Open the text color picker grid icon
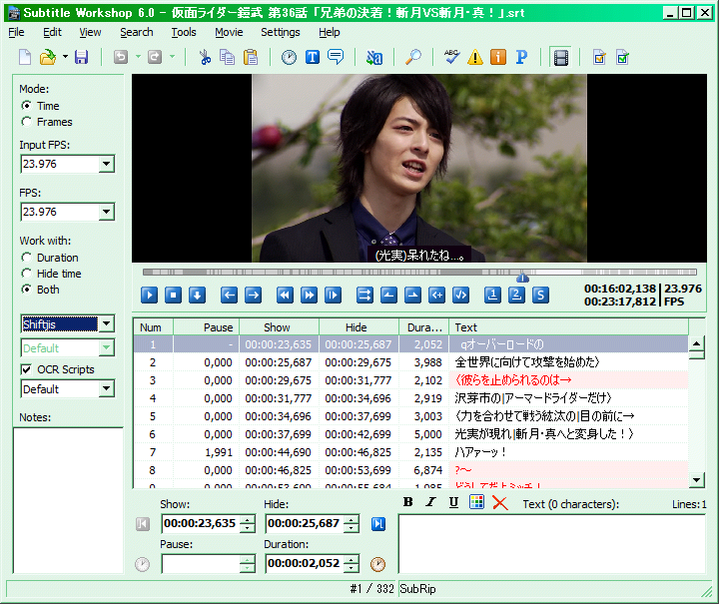The height and width of the screenshot is (604, 719). pos(477,502)
